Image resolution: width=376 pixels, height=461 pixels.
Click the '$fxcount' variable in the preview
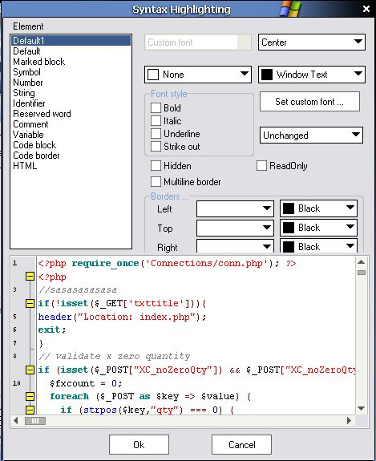coord(72,383)
